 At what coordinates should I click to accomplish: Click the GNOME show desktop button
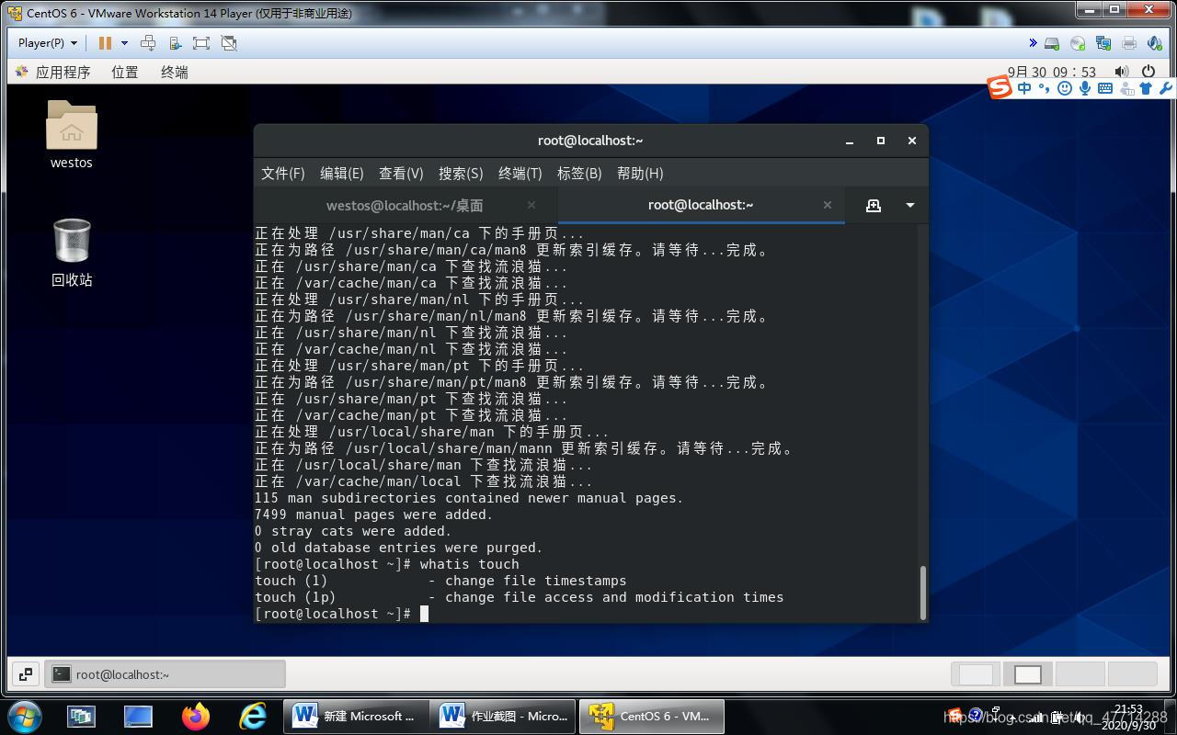coord(26,674)
